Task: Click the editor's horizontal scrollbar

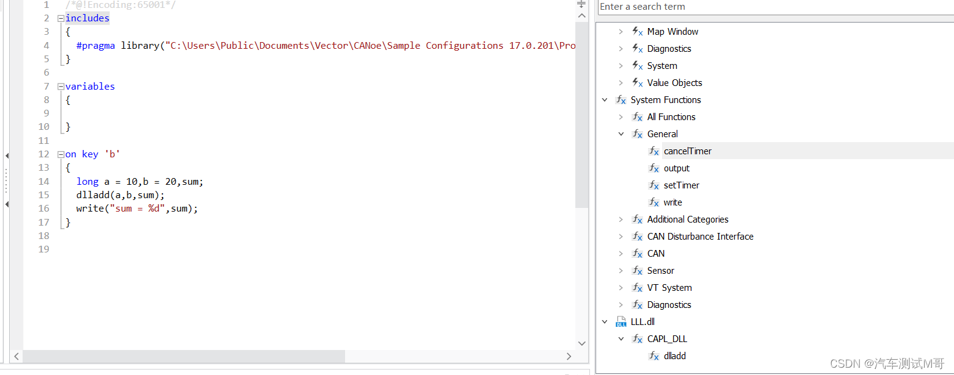Action: pos(183,356)
